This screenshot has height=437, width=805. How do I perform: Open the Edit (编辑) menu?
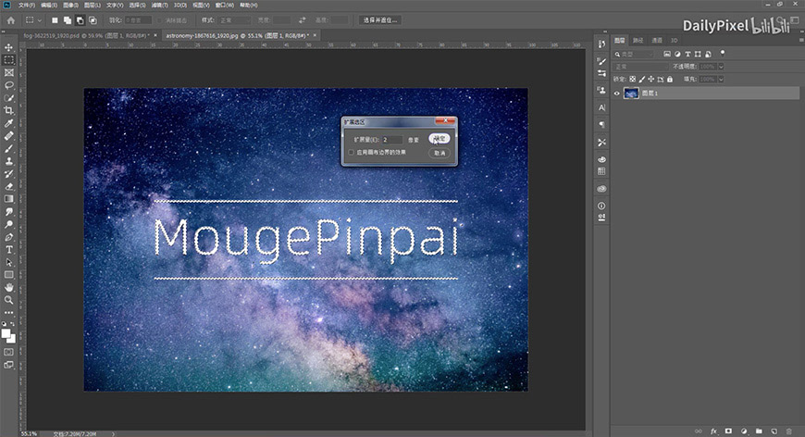(x=49, y=6)
